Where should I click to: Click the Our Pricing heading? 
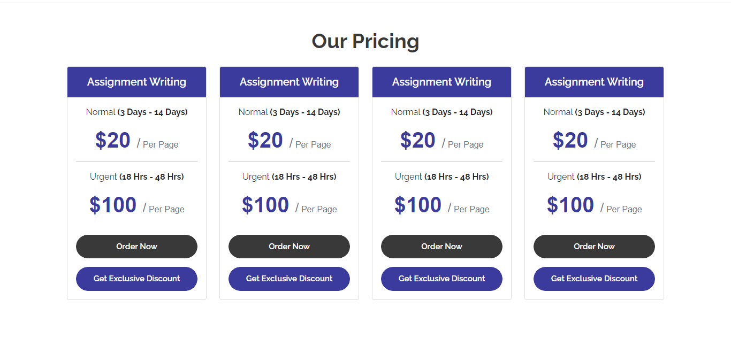tap(365, 41)
